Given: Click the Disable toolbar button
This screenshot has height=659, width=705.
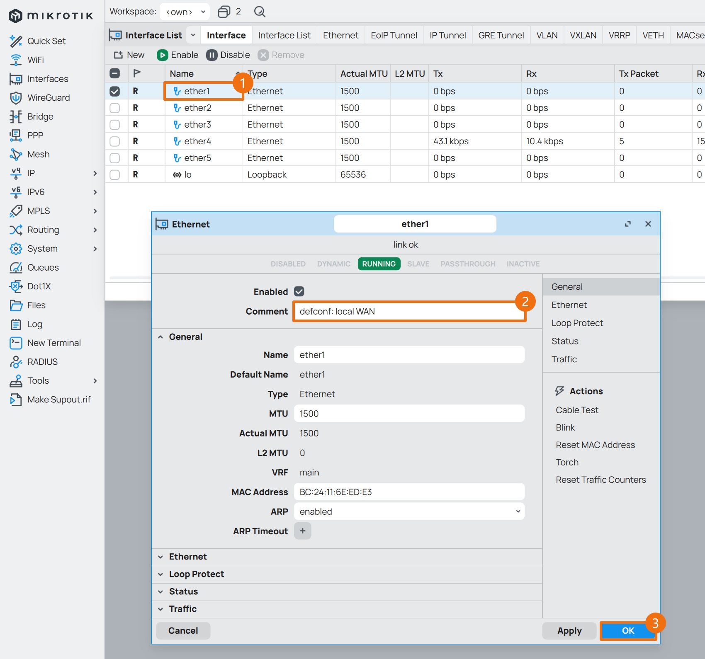Looking at the screenshot, I should (x=228, y=55).
